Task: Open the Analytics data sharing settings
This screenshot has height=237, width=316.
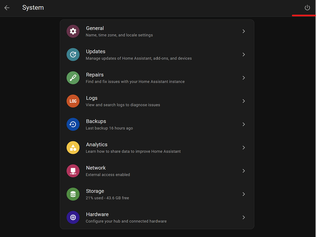Action: point(133,148)
